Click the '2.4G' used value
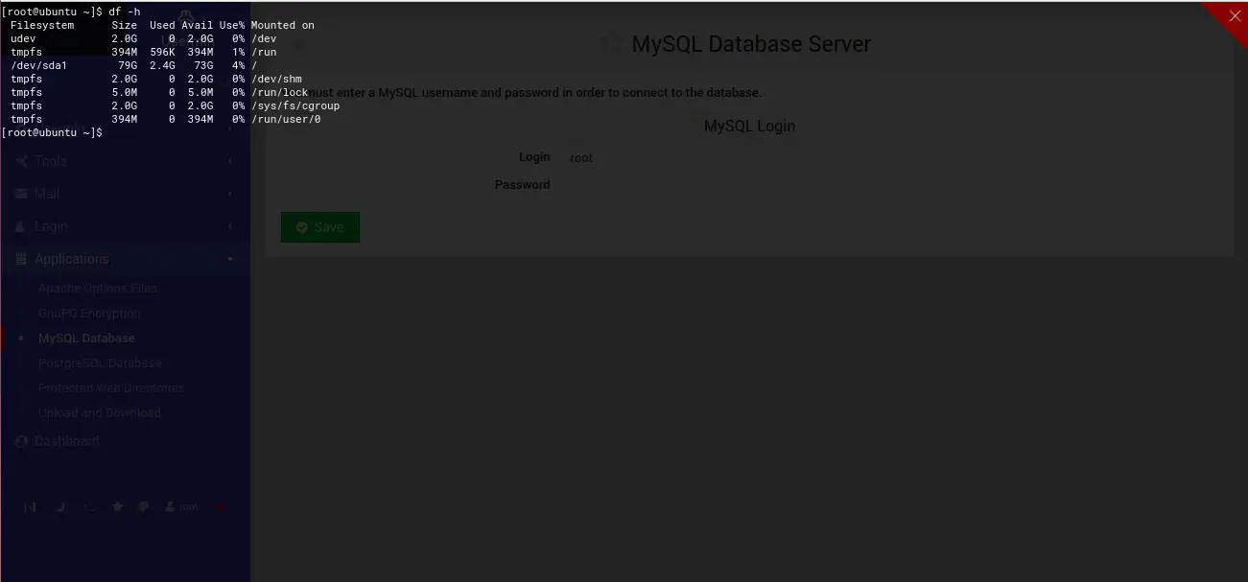1248x582 pixels. pyautogui.click(x=162, y=65)
